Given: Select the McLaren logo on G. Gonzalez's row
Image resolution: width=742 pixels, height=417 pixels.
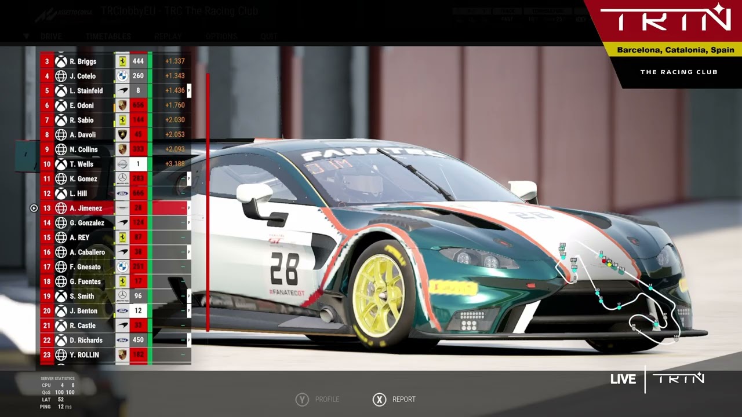Looking at the screenshot, I should coord(122,223).
